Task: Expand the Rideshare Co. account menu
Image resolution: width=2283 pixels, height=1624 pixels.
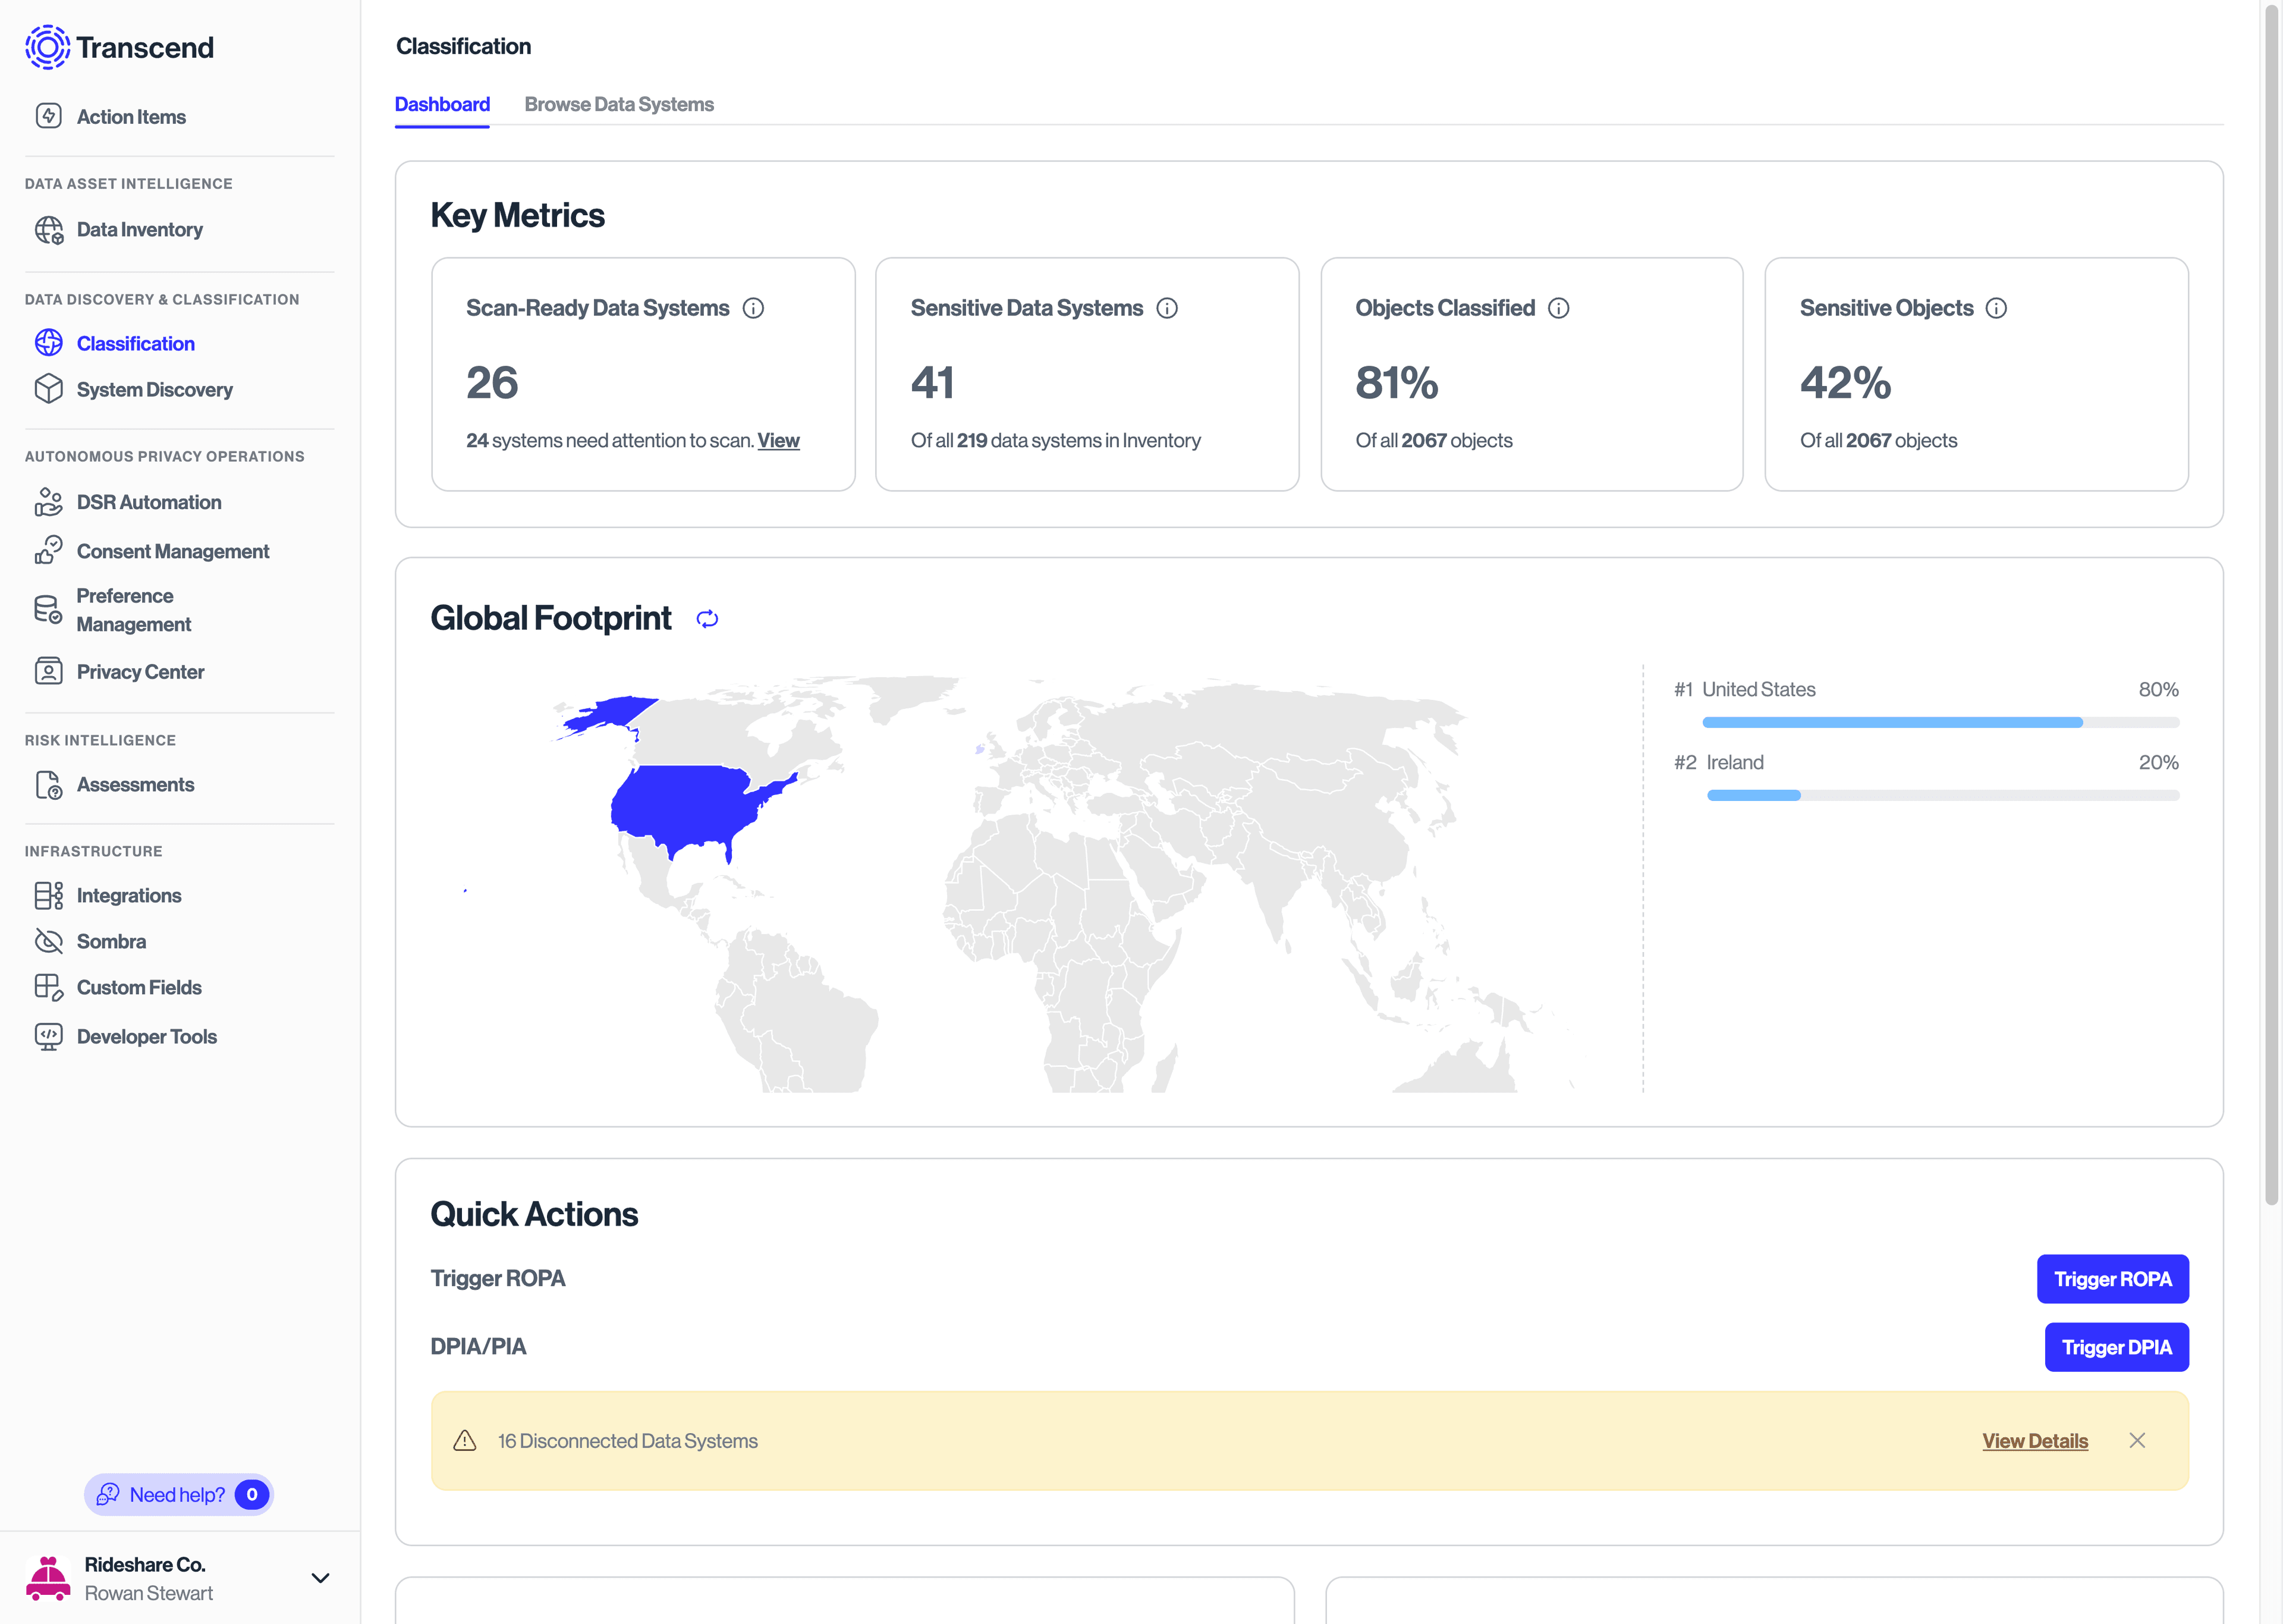Action: tap(320, 1578)
